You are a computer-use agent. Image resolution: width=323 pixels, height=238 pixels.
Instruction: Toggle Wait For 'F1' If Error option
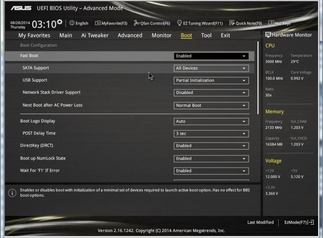(211, 171)
